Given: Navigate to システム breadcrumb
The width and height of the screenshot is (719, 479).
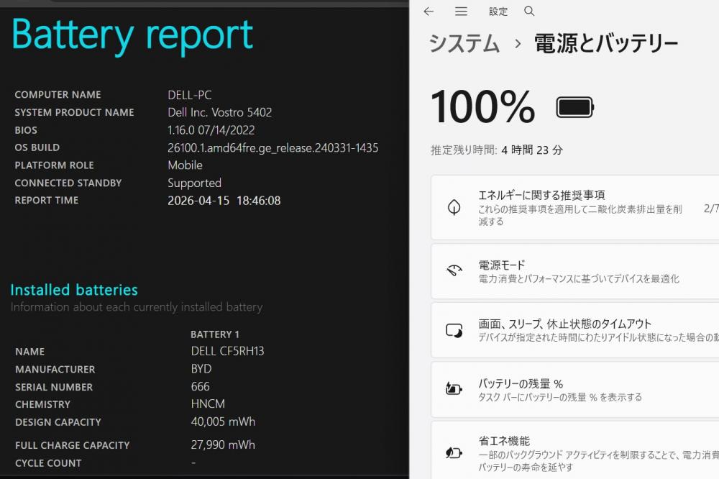Looking at the screenshot, I should coord(464,44).
